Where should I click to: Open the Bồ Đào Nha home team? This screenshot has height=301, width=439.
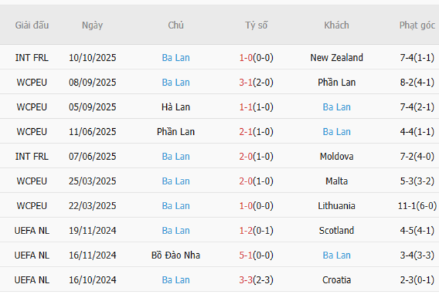pyautogui.click(x=176, y=255)
